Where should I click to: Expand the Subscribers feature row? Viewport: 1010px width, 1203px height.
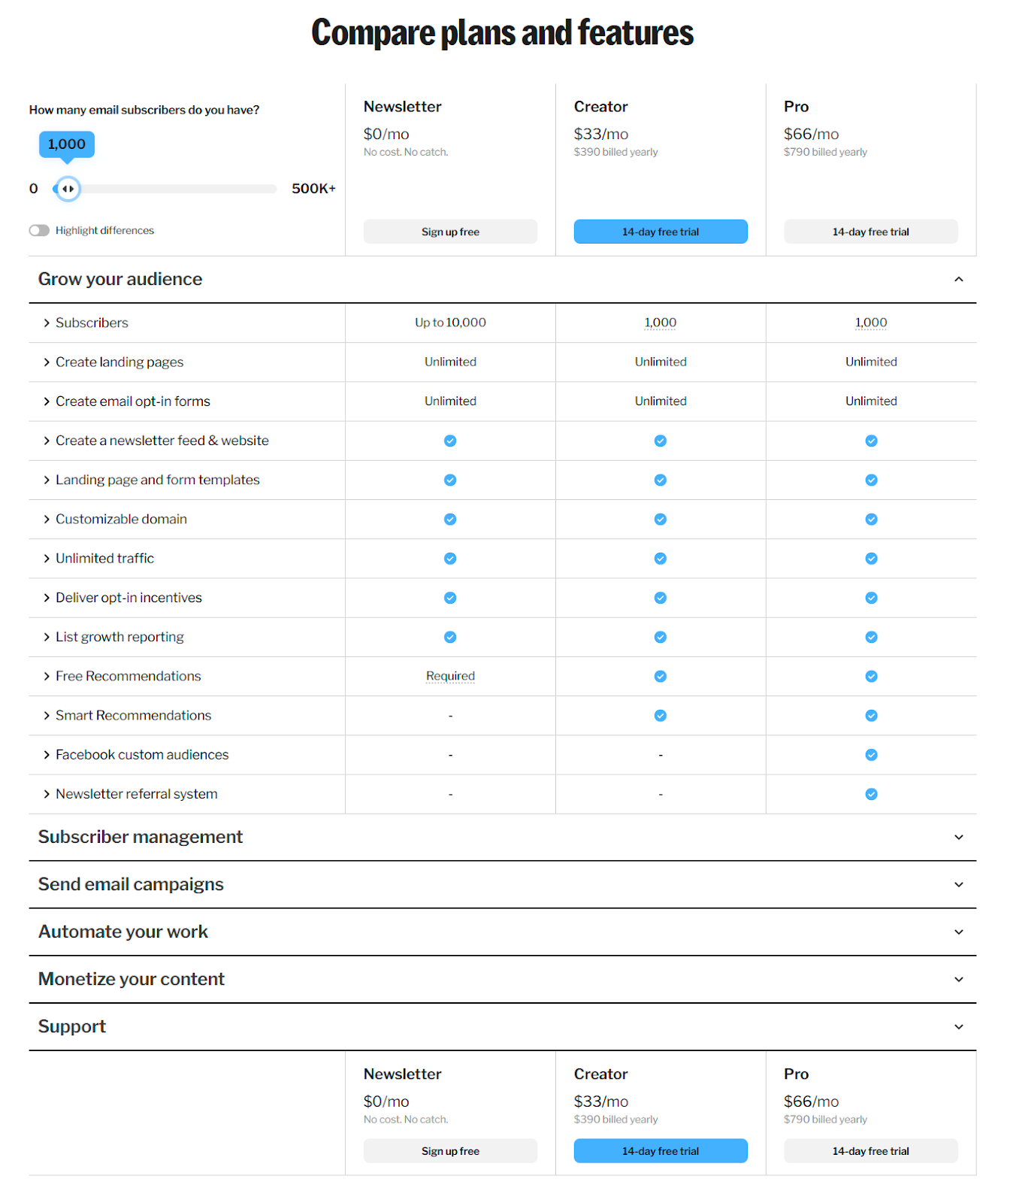92,323
